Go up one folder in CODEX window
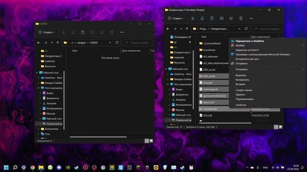Screen dimensions: 307x172 (58, 43)
